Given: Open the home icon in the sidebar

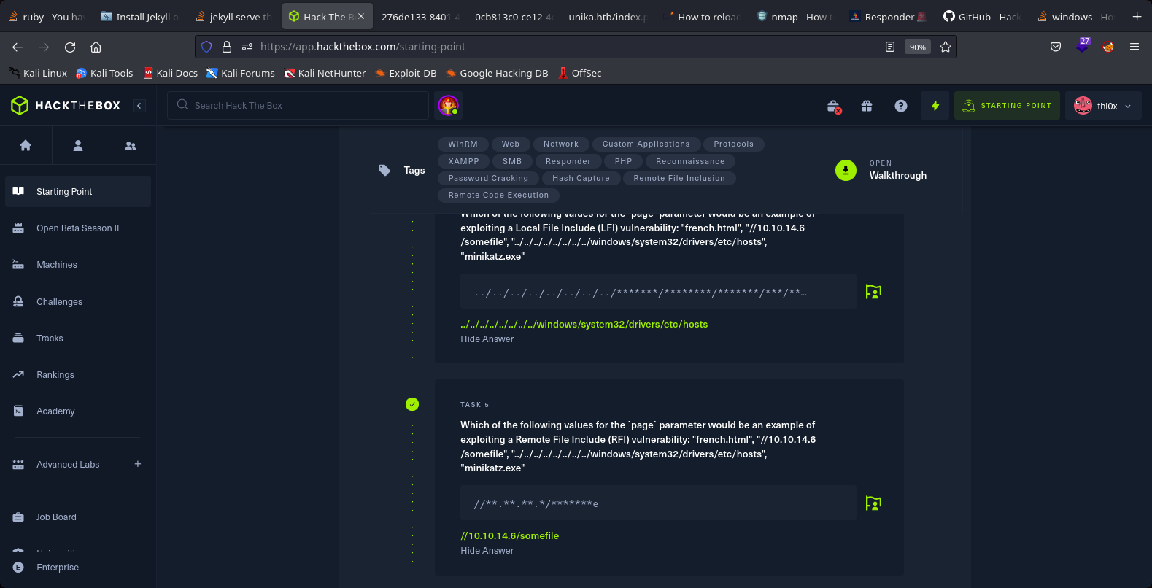Looking at the screenshot, I should [26, 145].
